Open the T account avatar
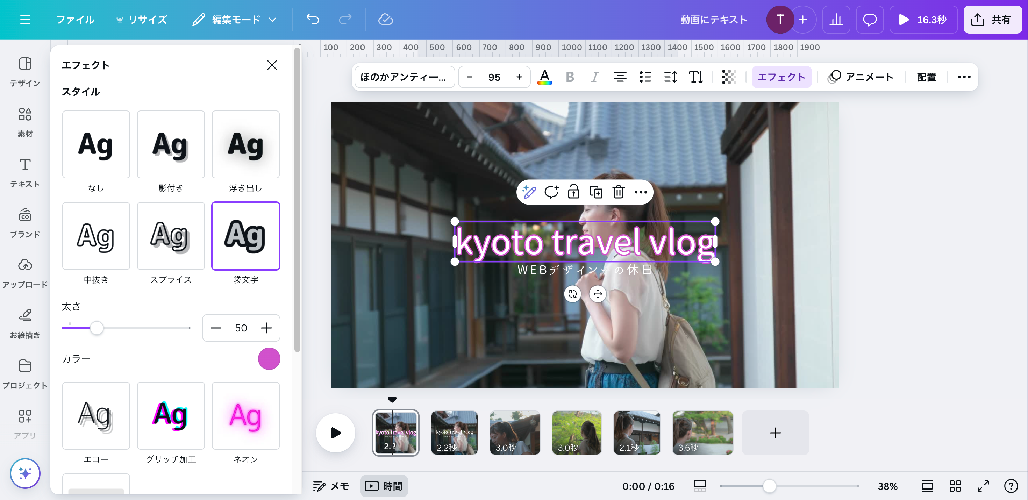1028x500 pixels. pyautogui.click(x=780, y=20)
